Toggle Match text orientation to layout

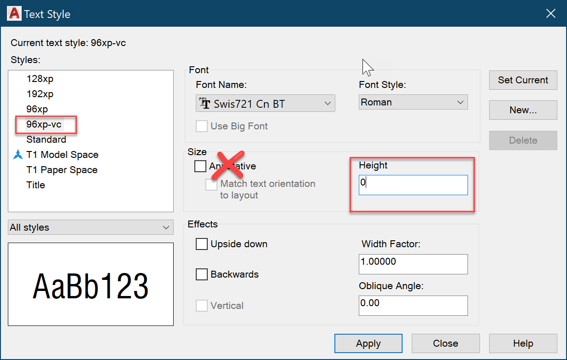click(x=211, y=184)
